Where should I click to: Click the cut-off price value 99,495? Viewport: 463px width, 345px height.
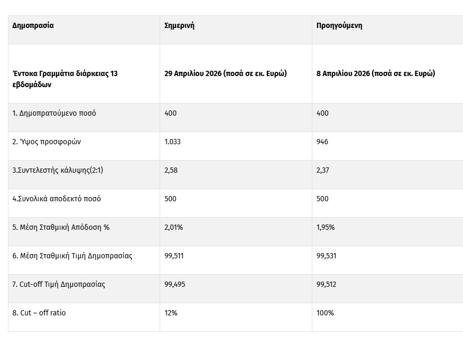175,284
